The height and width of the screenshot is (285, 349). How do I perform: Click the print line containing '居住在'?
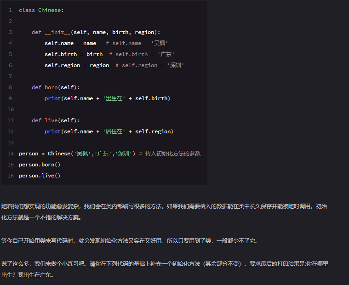109,131
